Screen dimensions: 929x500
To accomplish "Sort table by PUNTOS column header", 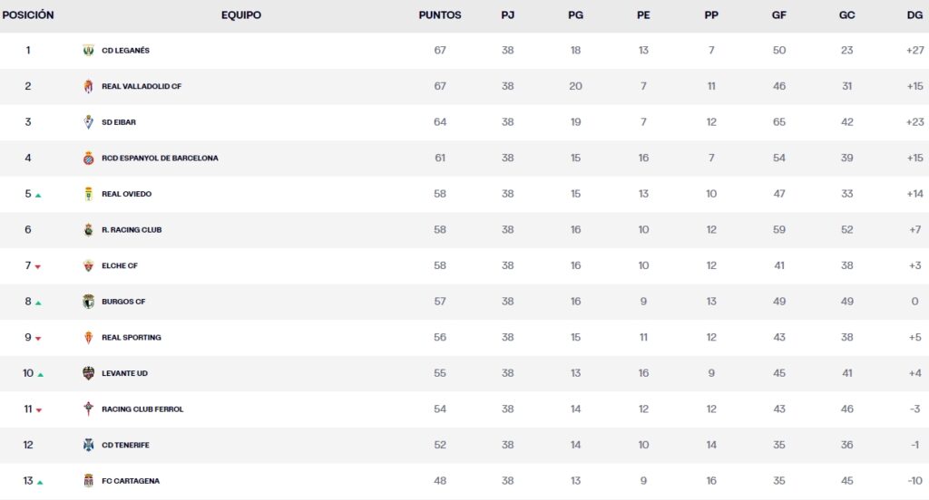I will [x=440, y=15].
